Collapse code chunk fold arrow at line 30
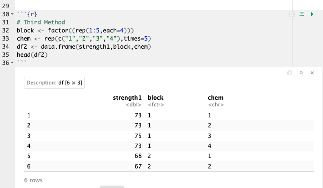The image size is (323, 188). pos(12,14)
